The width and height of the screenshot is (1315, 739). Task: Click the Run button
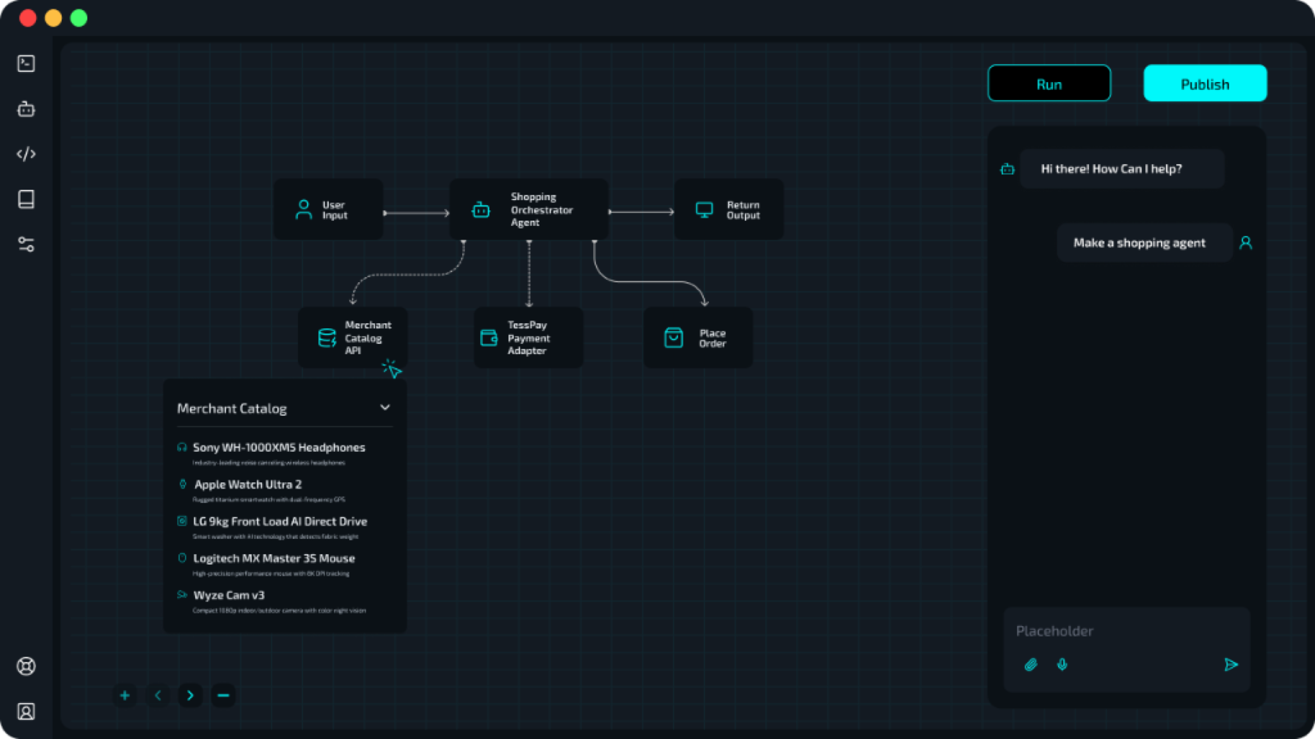pos(1049,83)
